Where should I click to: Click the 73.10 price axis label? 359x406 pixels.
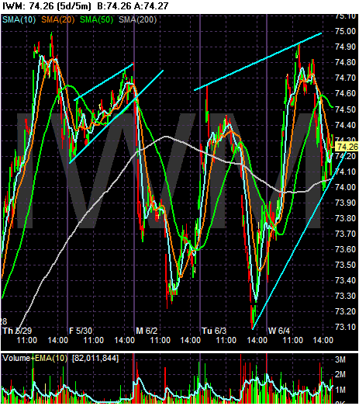pos(345,327)
